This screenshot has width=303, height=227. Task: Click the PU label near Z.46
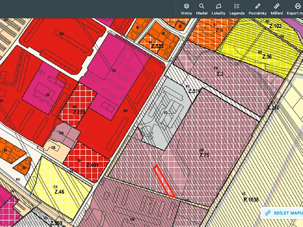(x=18, y=179)
